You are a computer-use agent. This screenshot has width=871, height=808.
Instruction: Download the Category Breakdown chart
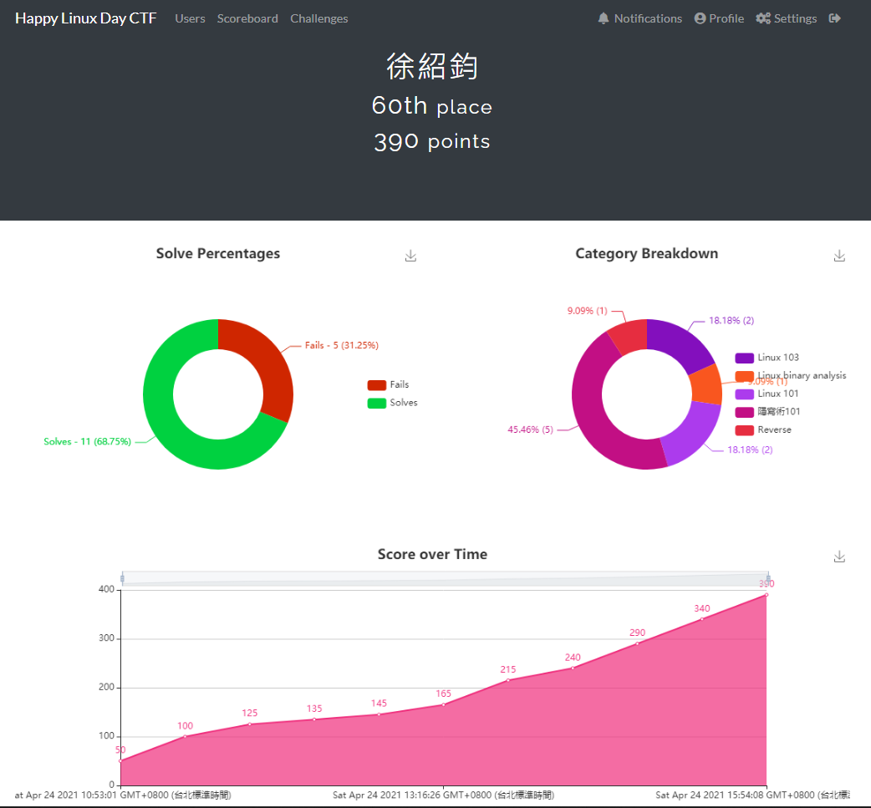pyautogui.click(x=839, y=255)
